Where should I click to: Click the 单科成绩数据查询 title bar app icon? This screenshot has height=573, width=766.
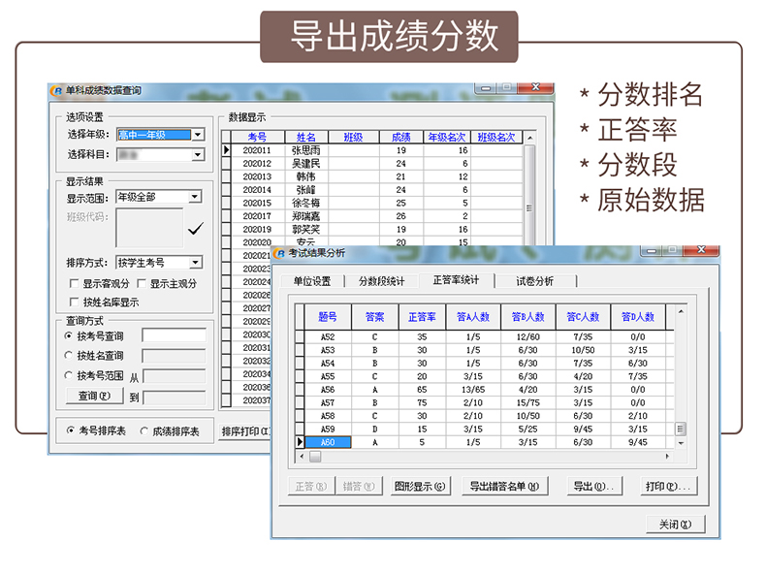(56, 91)
